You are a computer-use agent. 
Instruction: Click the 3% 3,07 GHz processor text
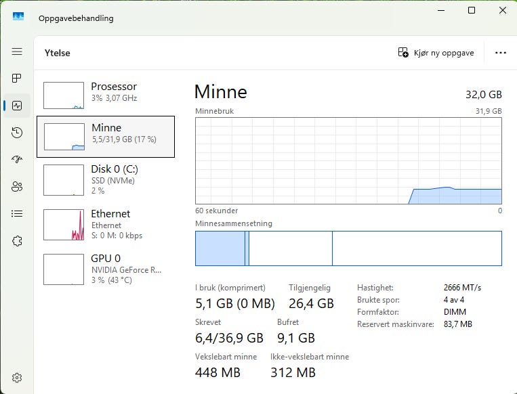[114, 98]
